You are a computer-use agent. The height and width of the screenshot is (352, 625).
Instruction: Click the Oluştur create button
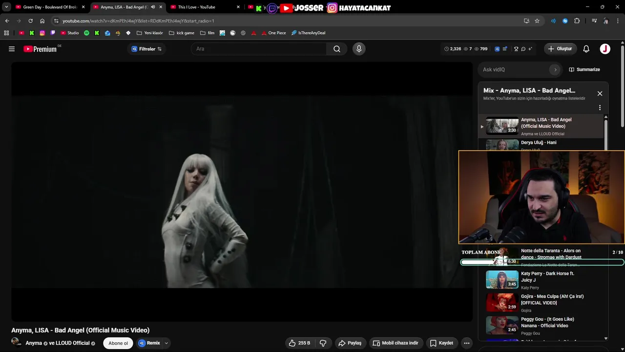[560, 49]
